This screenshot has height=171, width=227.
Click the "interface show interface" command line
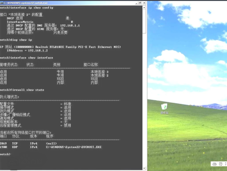point(31,58)
